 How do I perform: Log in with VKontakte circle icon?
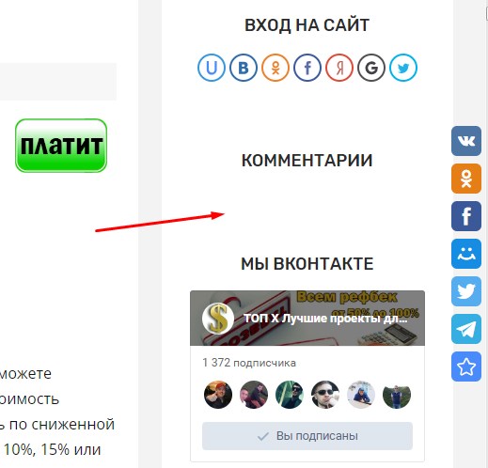click(x=244, y=68)
